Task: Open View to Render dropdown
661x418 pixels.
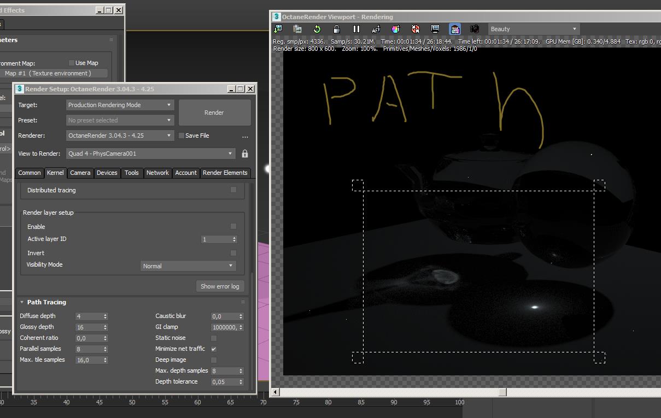Action: point(151,154)
